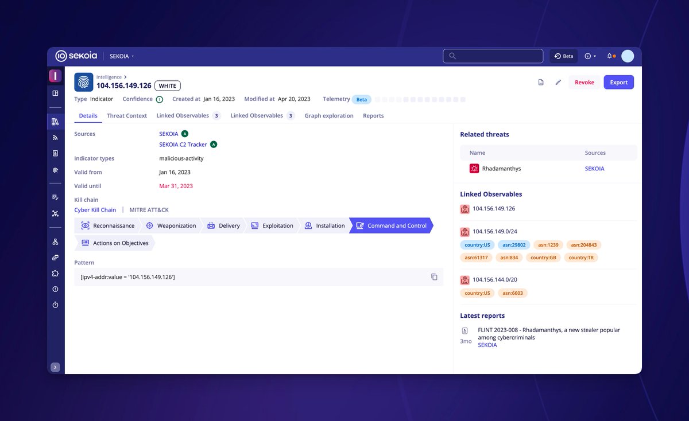Open the dashboard grid icon in sidebar
This screenshot has height=421, width=689.
pos(55,93)
